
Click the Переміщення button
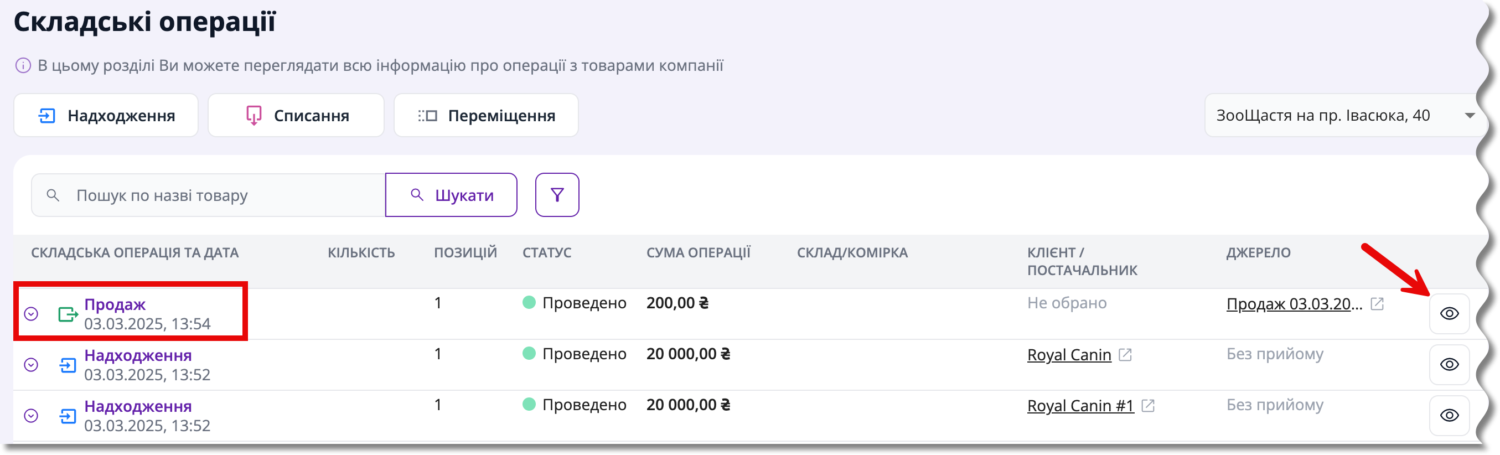[x=486, y=115]
